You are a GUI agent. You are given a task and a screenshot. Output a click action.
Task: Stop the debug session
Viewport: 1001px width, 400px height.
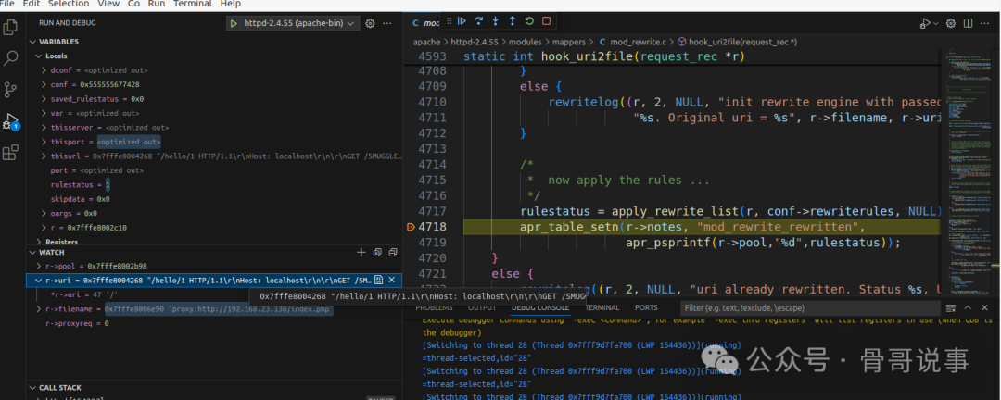click(x=547, y=21)
